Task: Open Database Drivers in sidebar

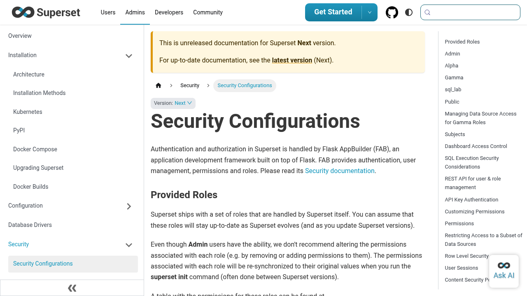Action: point(30,225)
